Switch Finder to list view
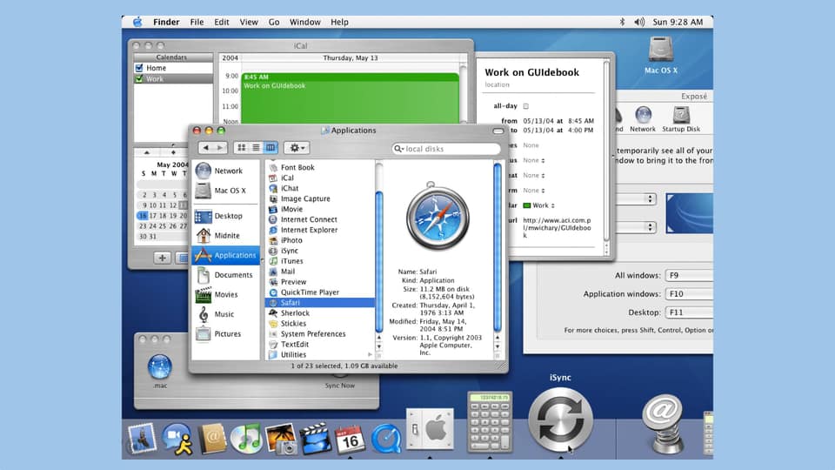The height and width of the screenshot is (470, 835). (x=256, y=148)
